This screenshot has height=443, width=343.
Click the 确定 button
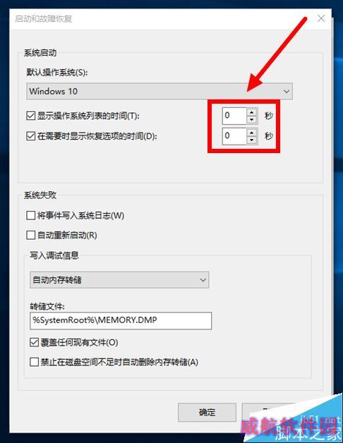[x=207, y=413]
